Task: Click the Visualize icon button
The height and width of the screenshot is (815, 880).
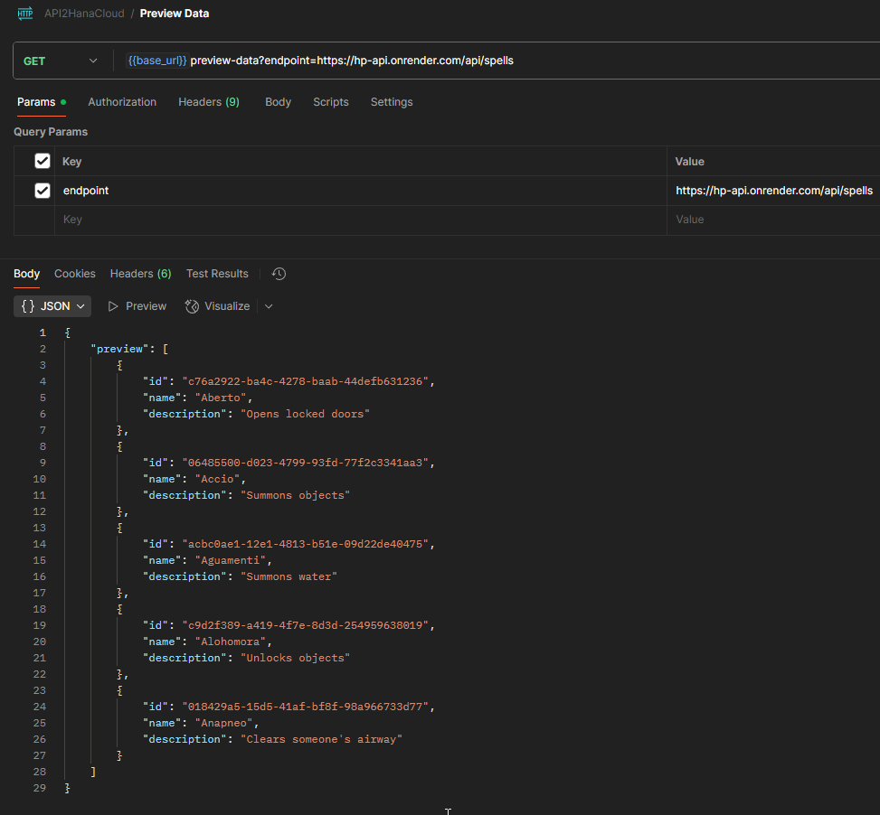Action: point(217,306)
